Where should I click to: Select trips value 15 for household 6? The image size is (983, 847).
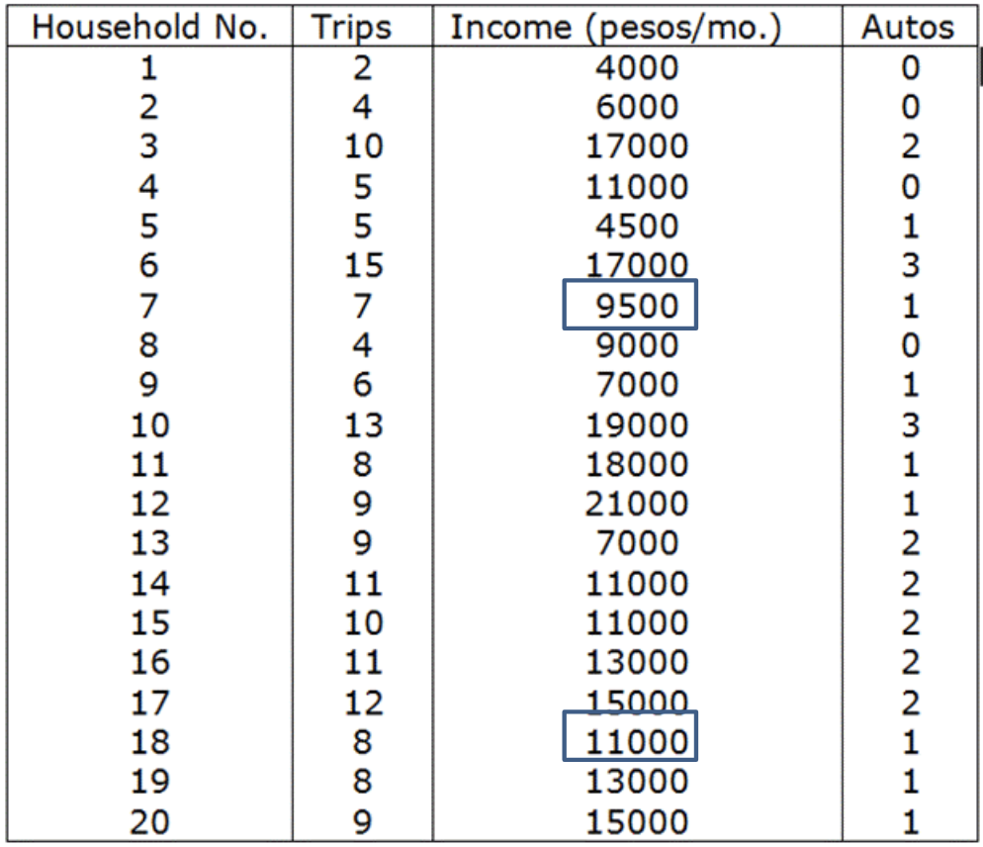pos(363,265)
